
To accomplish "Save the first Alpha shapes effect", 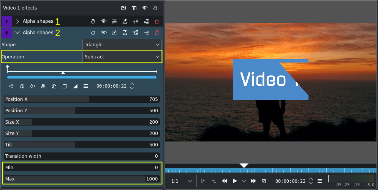I will click(125, 21).
